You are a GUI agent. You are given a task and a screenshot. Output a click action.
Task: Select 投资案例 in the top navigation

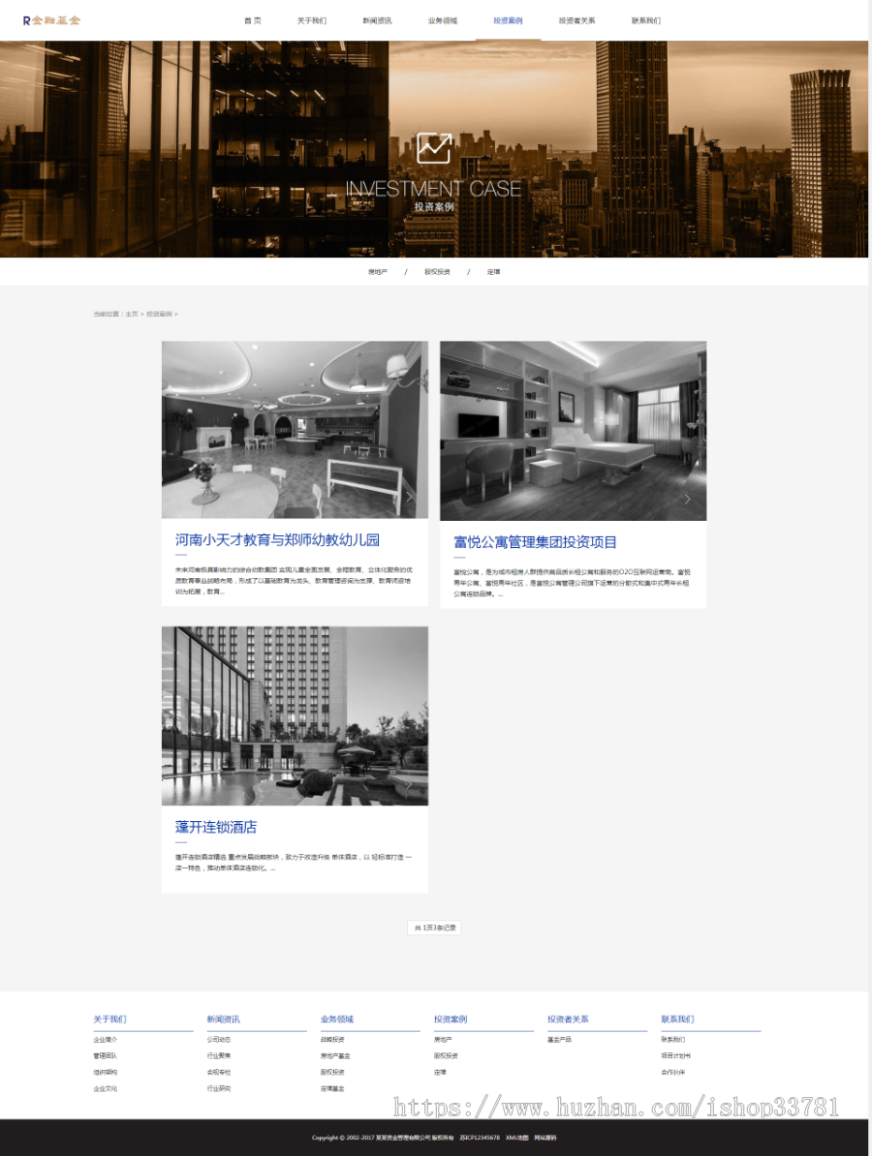508,20
